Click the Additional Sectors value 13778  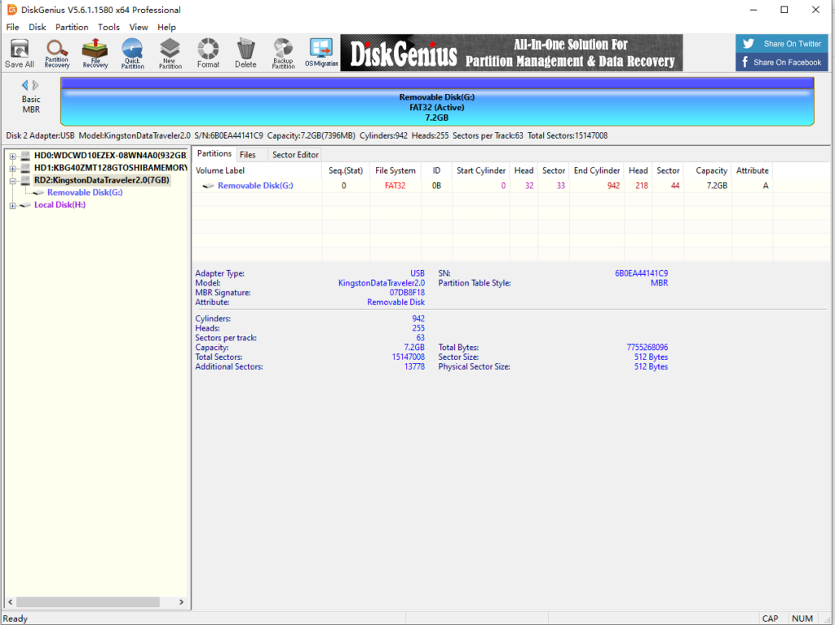tap(414, 366)
